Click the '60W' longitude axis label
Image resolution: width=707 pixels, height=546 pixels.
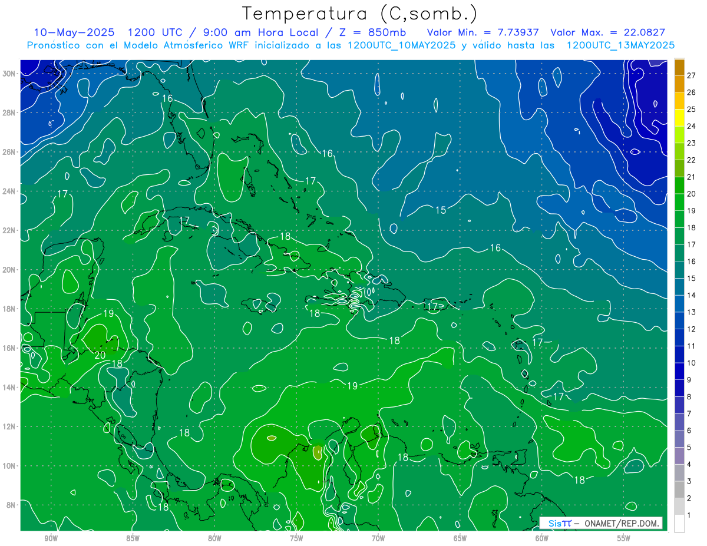pos(542,538)
